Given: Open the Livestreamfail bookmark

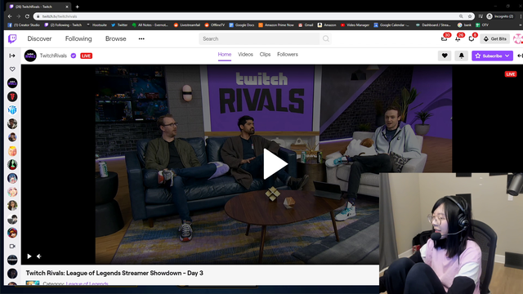Looking at the screenshot, I should coord(187,25).
